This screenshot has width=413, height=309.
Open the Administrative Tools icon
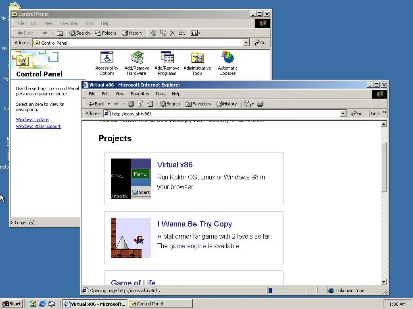[x=197, y=63]
